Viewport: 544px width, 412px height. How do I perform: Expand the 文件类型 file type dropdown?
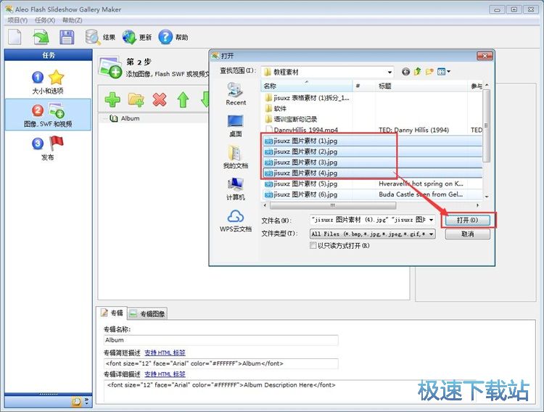431,234
